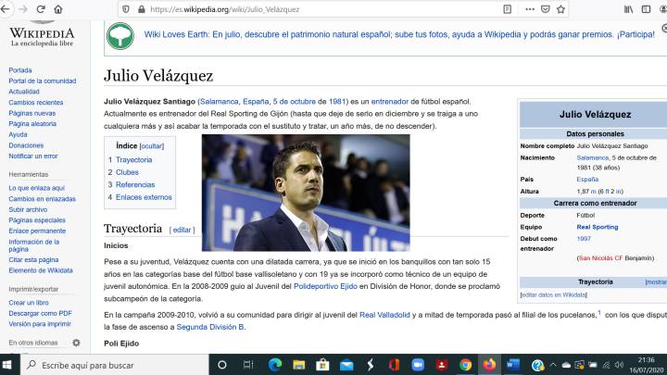
Task: Click Citar esta página link
Action: pyautogui.click(x=33, y=260)
